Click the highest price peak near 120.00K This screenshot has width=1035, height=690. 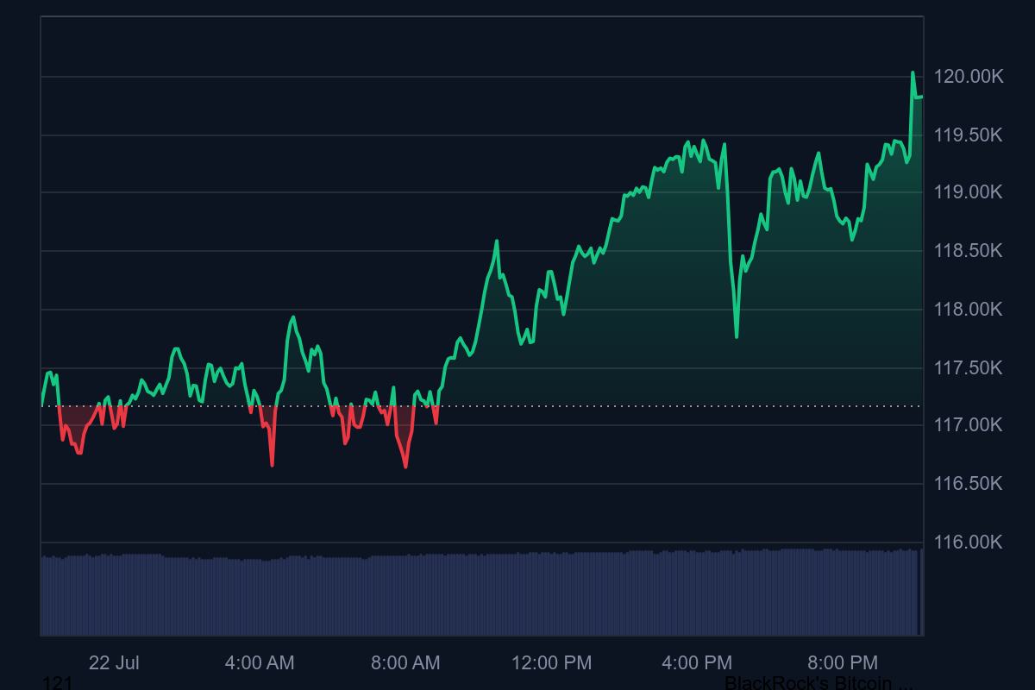pos(913,72)
